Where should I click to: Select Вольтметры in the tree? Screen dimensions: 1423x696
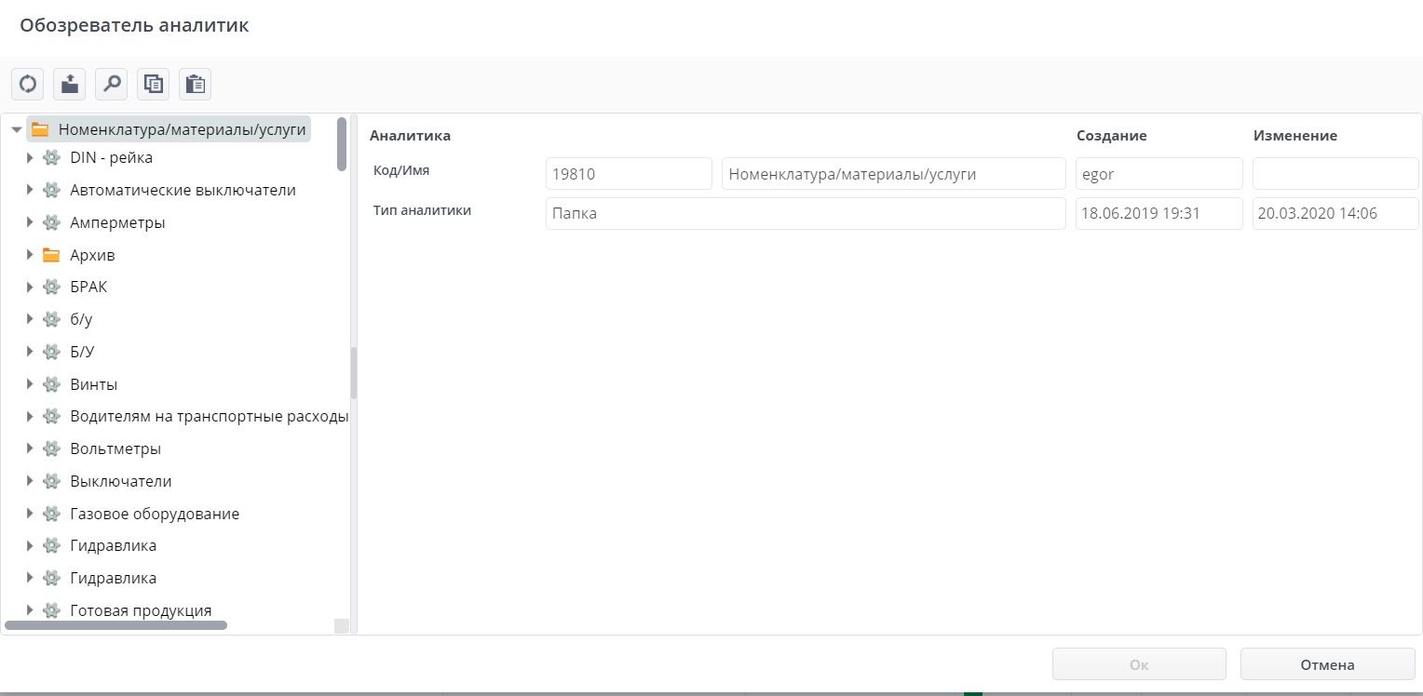click(x=115, y=448)
